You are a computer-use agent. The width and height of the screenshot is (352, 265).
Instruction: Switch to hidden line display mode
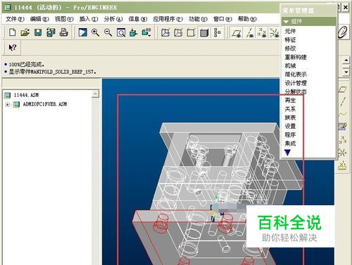178,32
